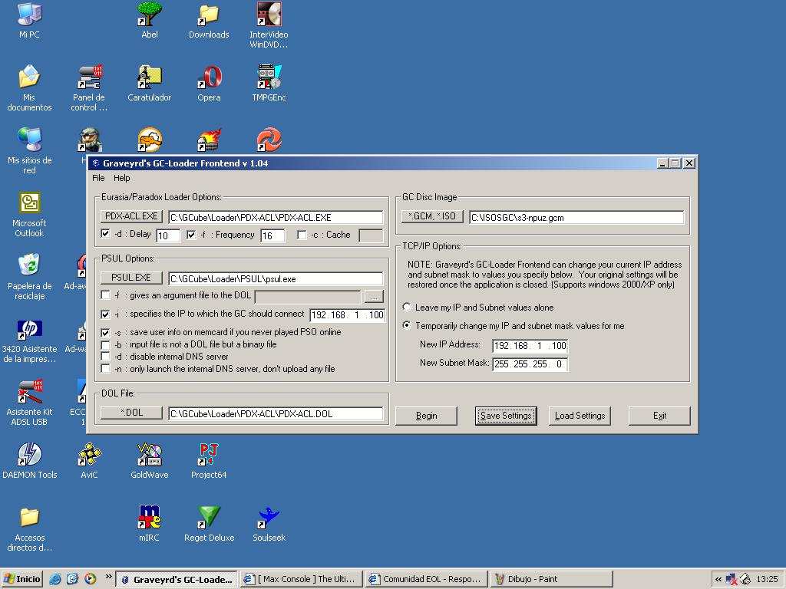Enable -d disable internal DNS server checkbox
Image resolution: width=786 pixels, height=589 pixels.
pos(105,357)
